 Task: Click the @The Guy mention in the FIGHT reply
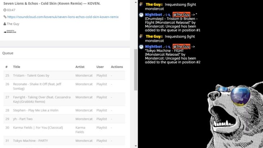pos(181,47)
